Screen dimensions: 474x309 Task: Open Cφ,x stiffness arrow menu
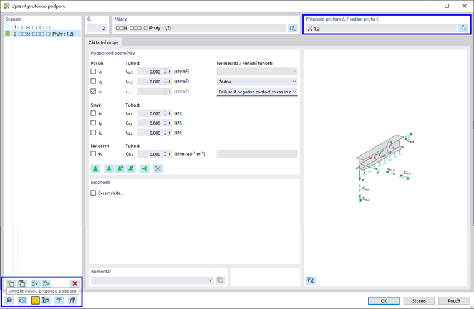point(170,154)
